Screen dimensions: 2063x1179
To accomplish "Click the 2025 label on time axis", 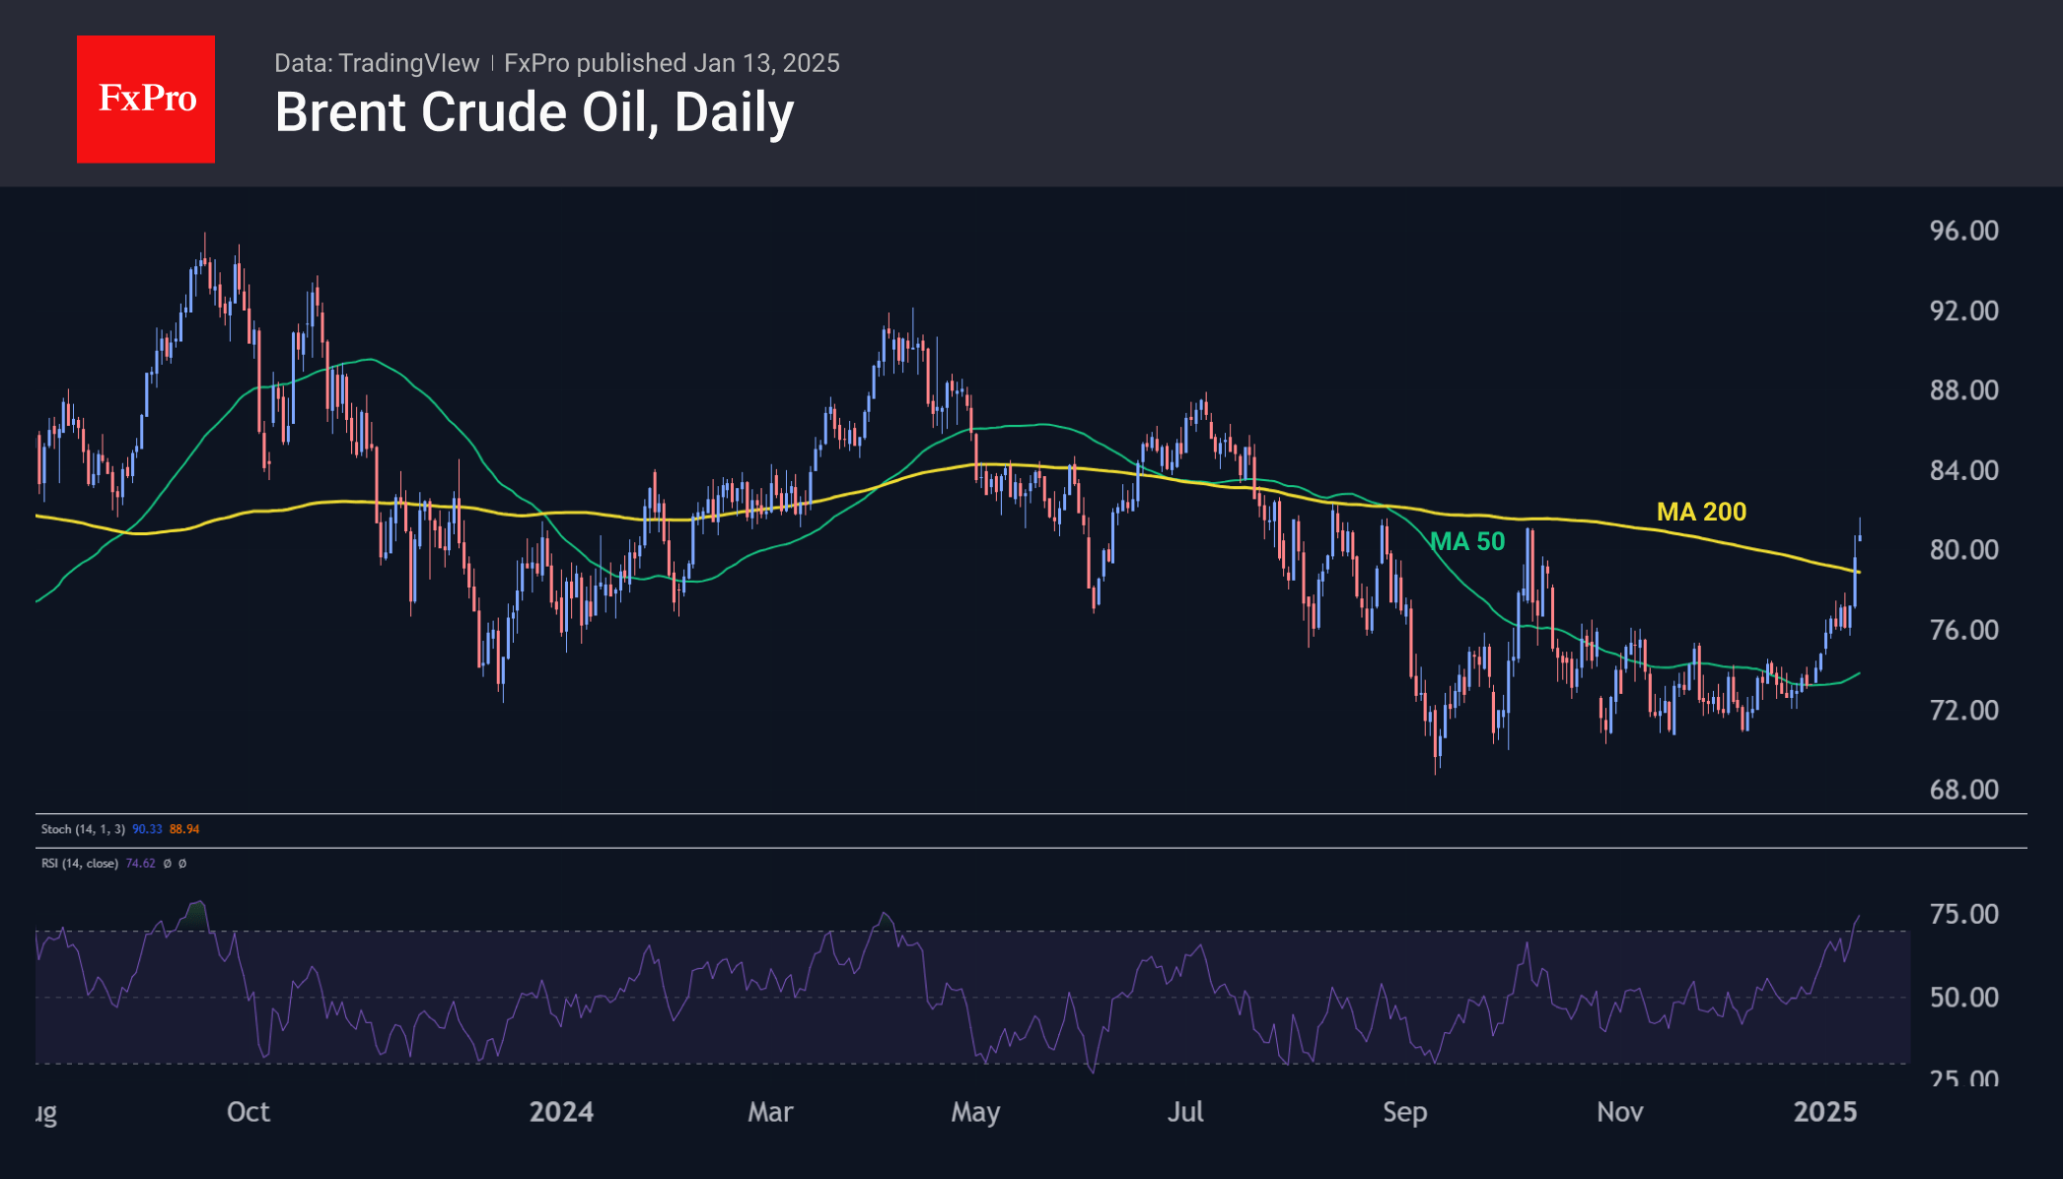I will coord(1824,1112).
